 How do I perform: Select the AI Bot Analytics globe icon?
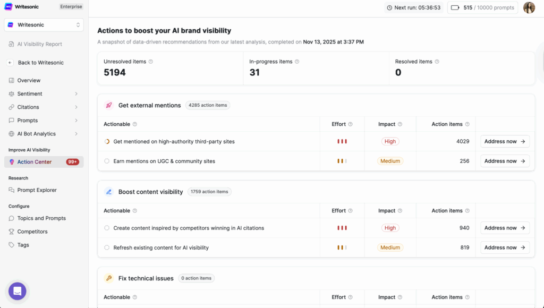point(12,133)
